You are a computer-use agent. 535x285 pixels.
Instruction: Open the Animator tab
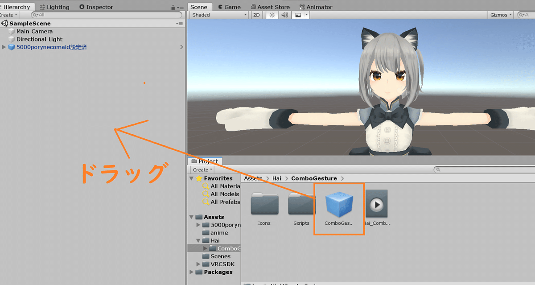click(x=316, y=7)
